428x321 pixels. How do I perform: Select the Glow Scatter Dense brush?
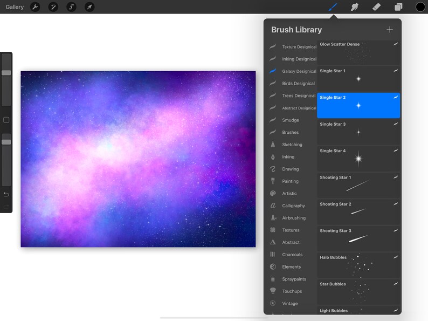[358, 52]
